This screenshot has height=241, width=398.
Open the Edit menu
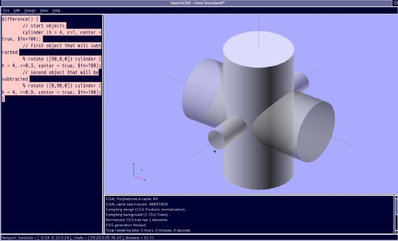click(x=17, y=11)
